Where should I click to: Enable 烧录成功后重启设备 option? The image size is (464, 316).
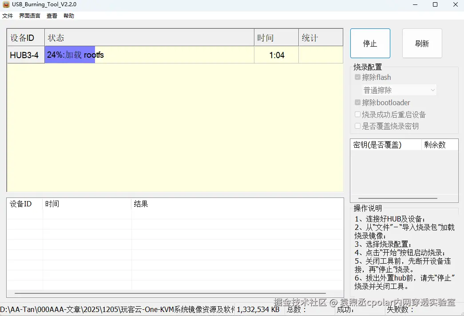click(x=357, y=114)
